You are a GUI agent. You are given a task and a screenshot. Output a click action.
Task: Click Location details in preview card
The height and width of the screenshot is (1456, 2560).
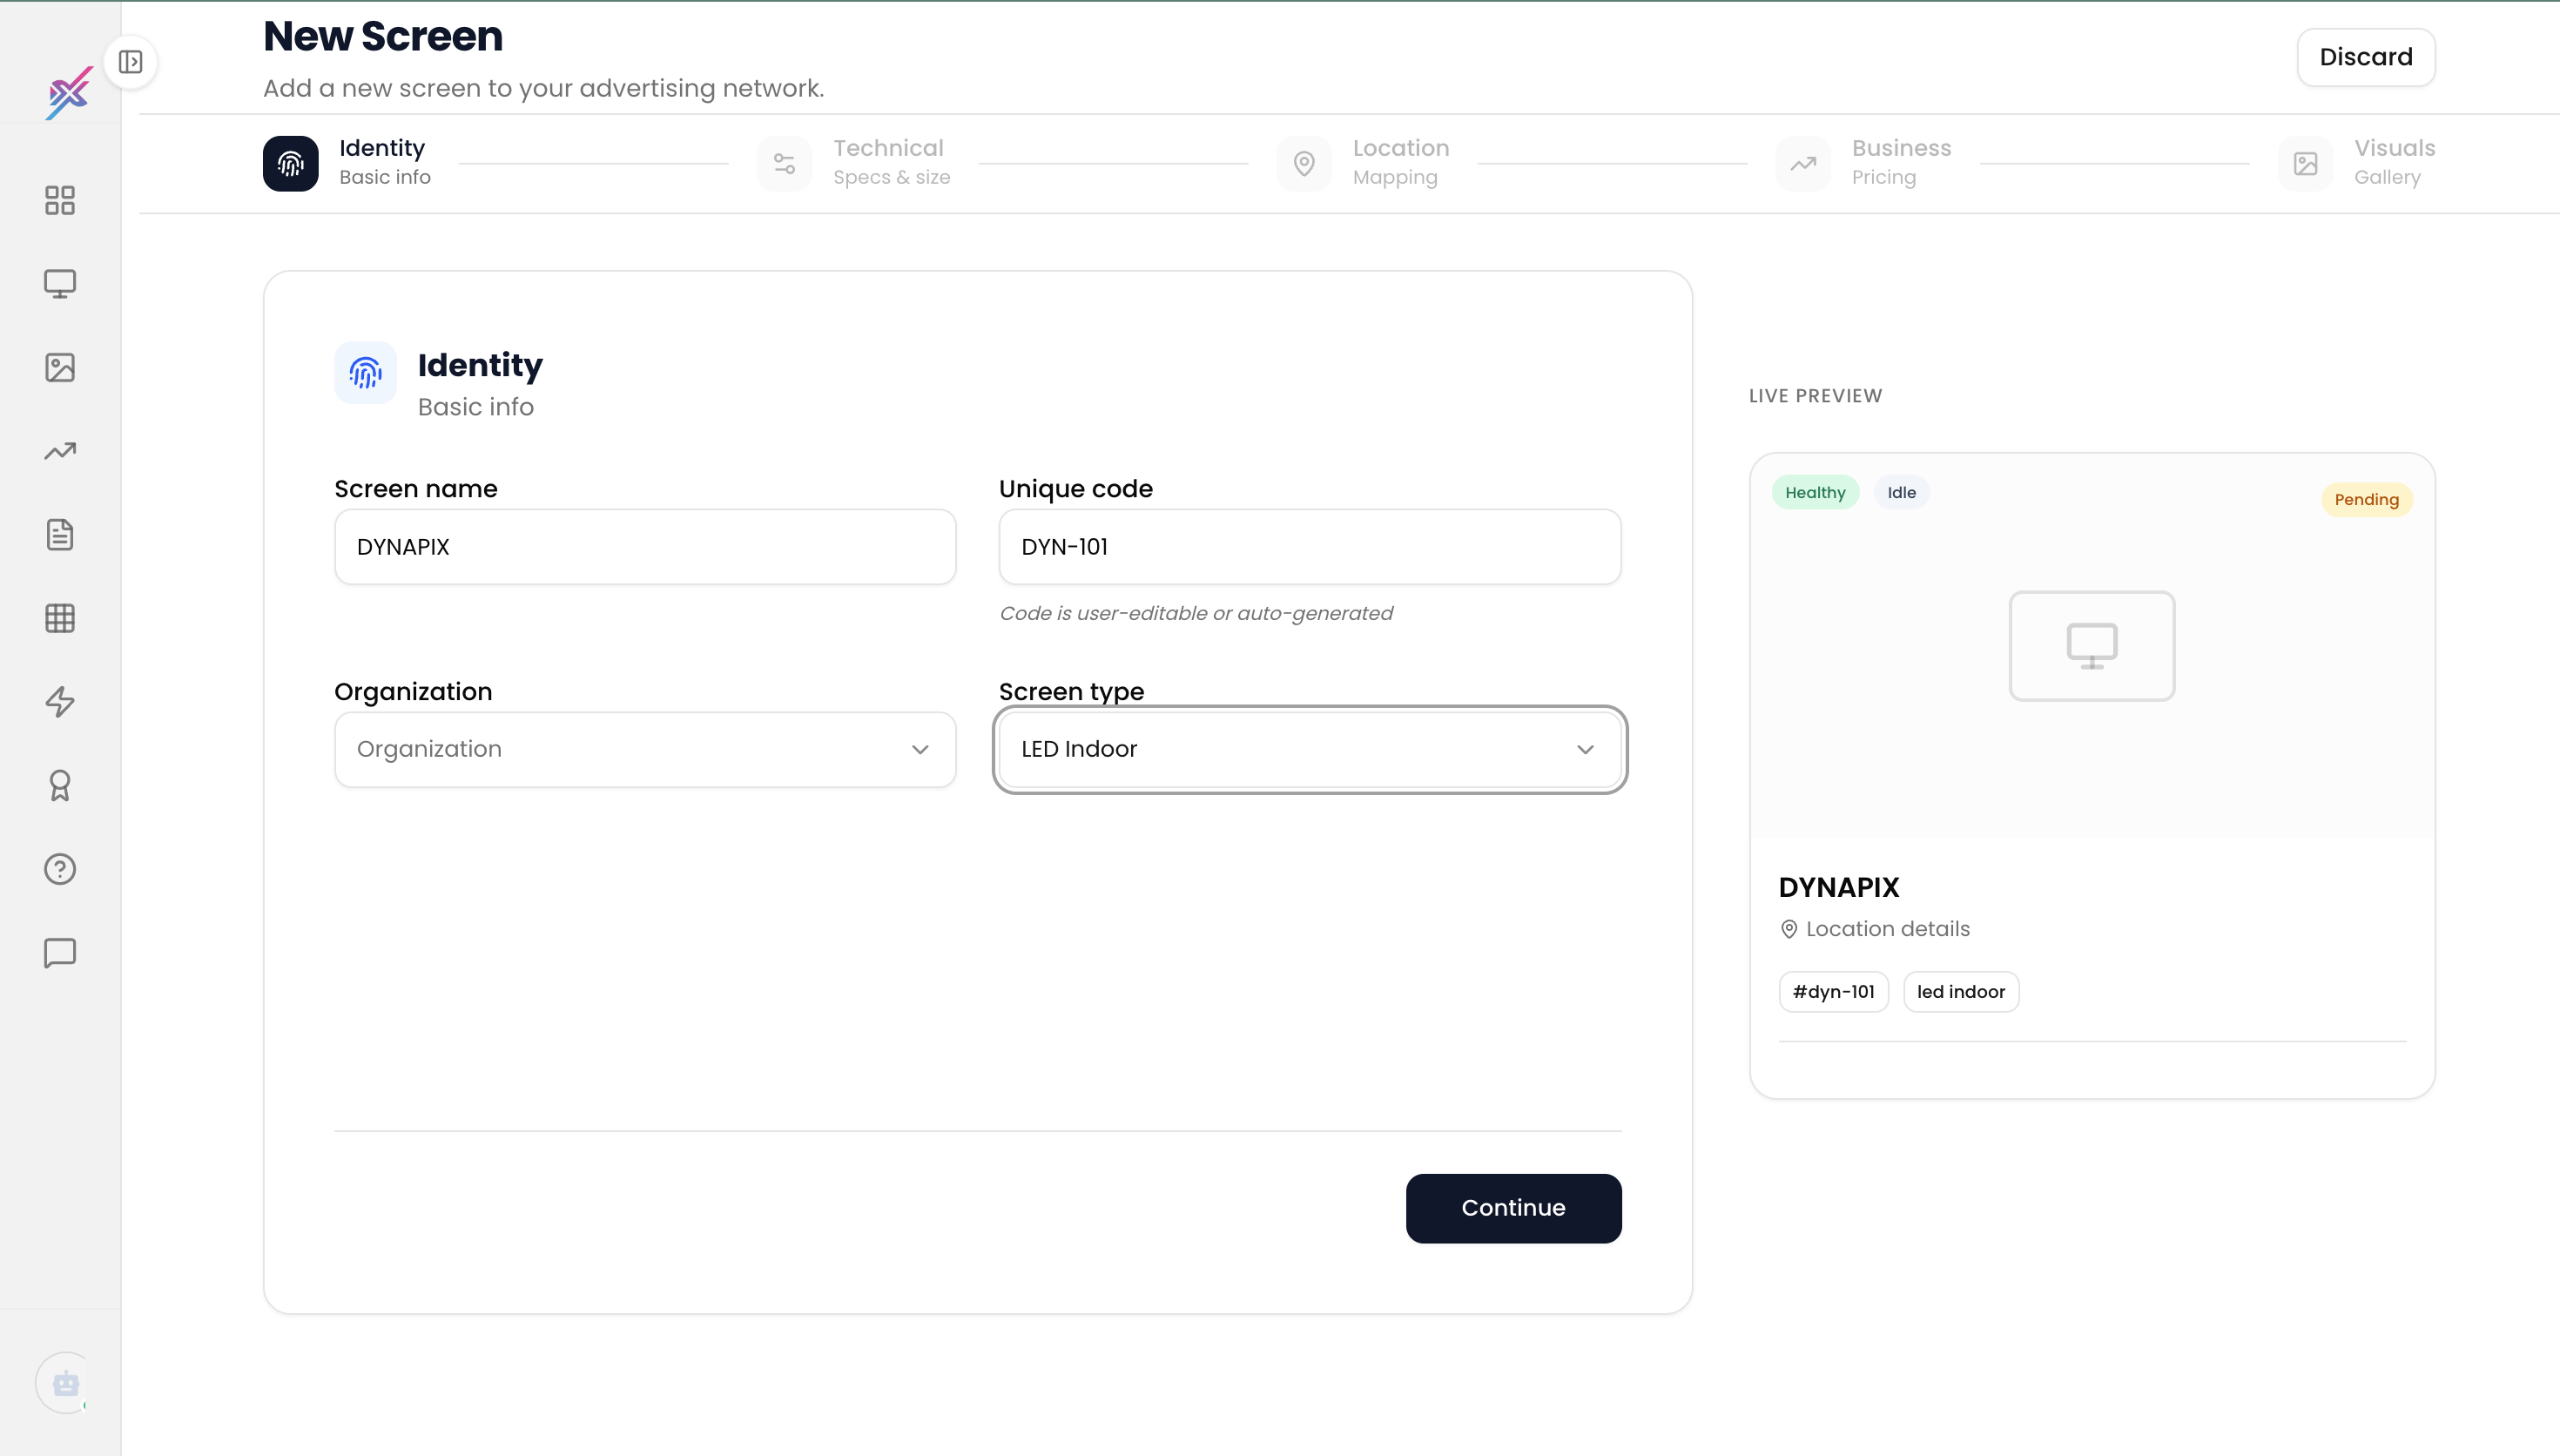point(1874,929)
